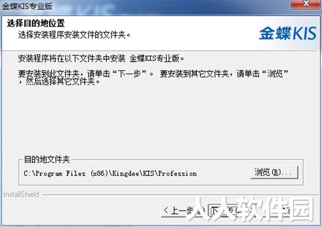
Task: Click the 浏览(R)... browse button
Action: [x=274, y=172]
